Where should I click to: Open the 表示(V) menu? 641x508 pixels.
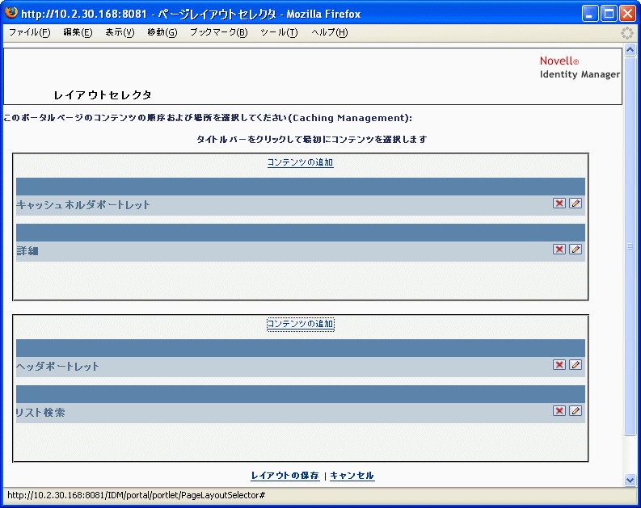(120, 32)
